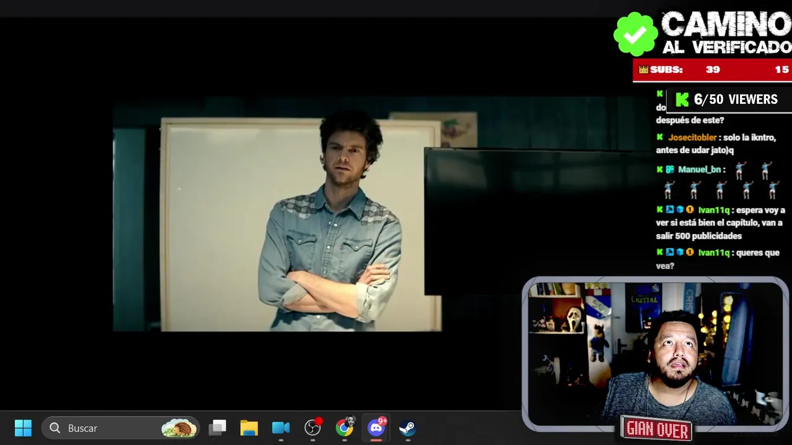
Task: Click Ivan11q on 'queres que vea?' message
Action: (713, 253)
